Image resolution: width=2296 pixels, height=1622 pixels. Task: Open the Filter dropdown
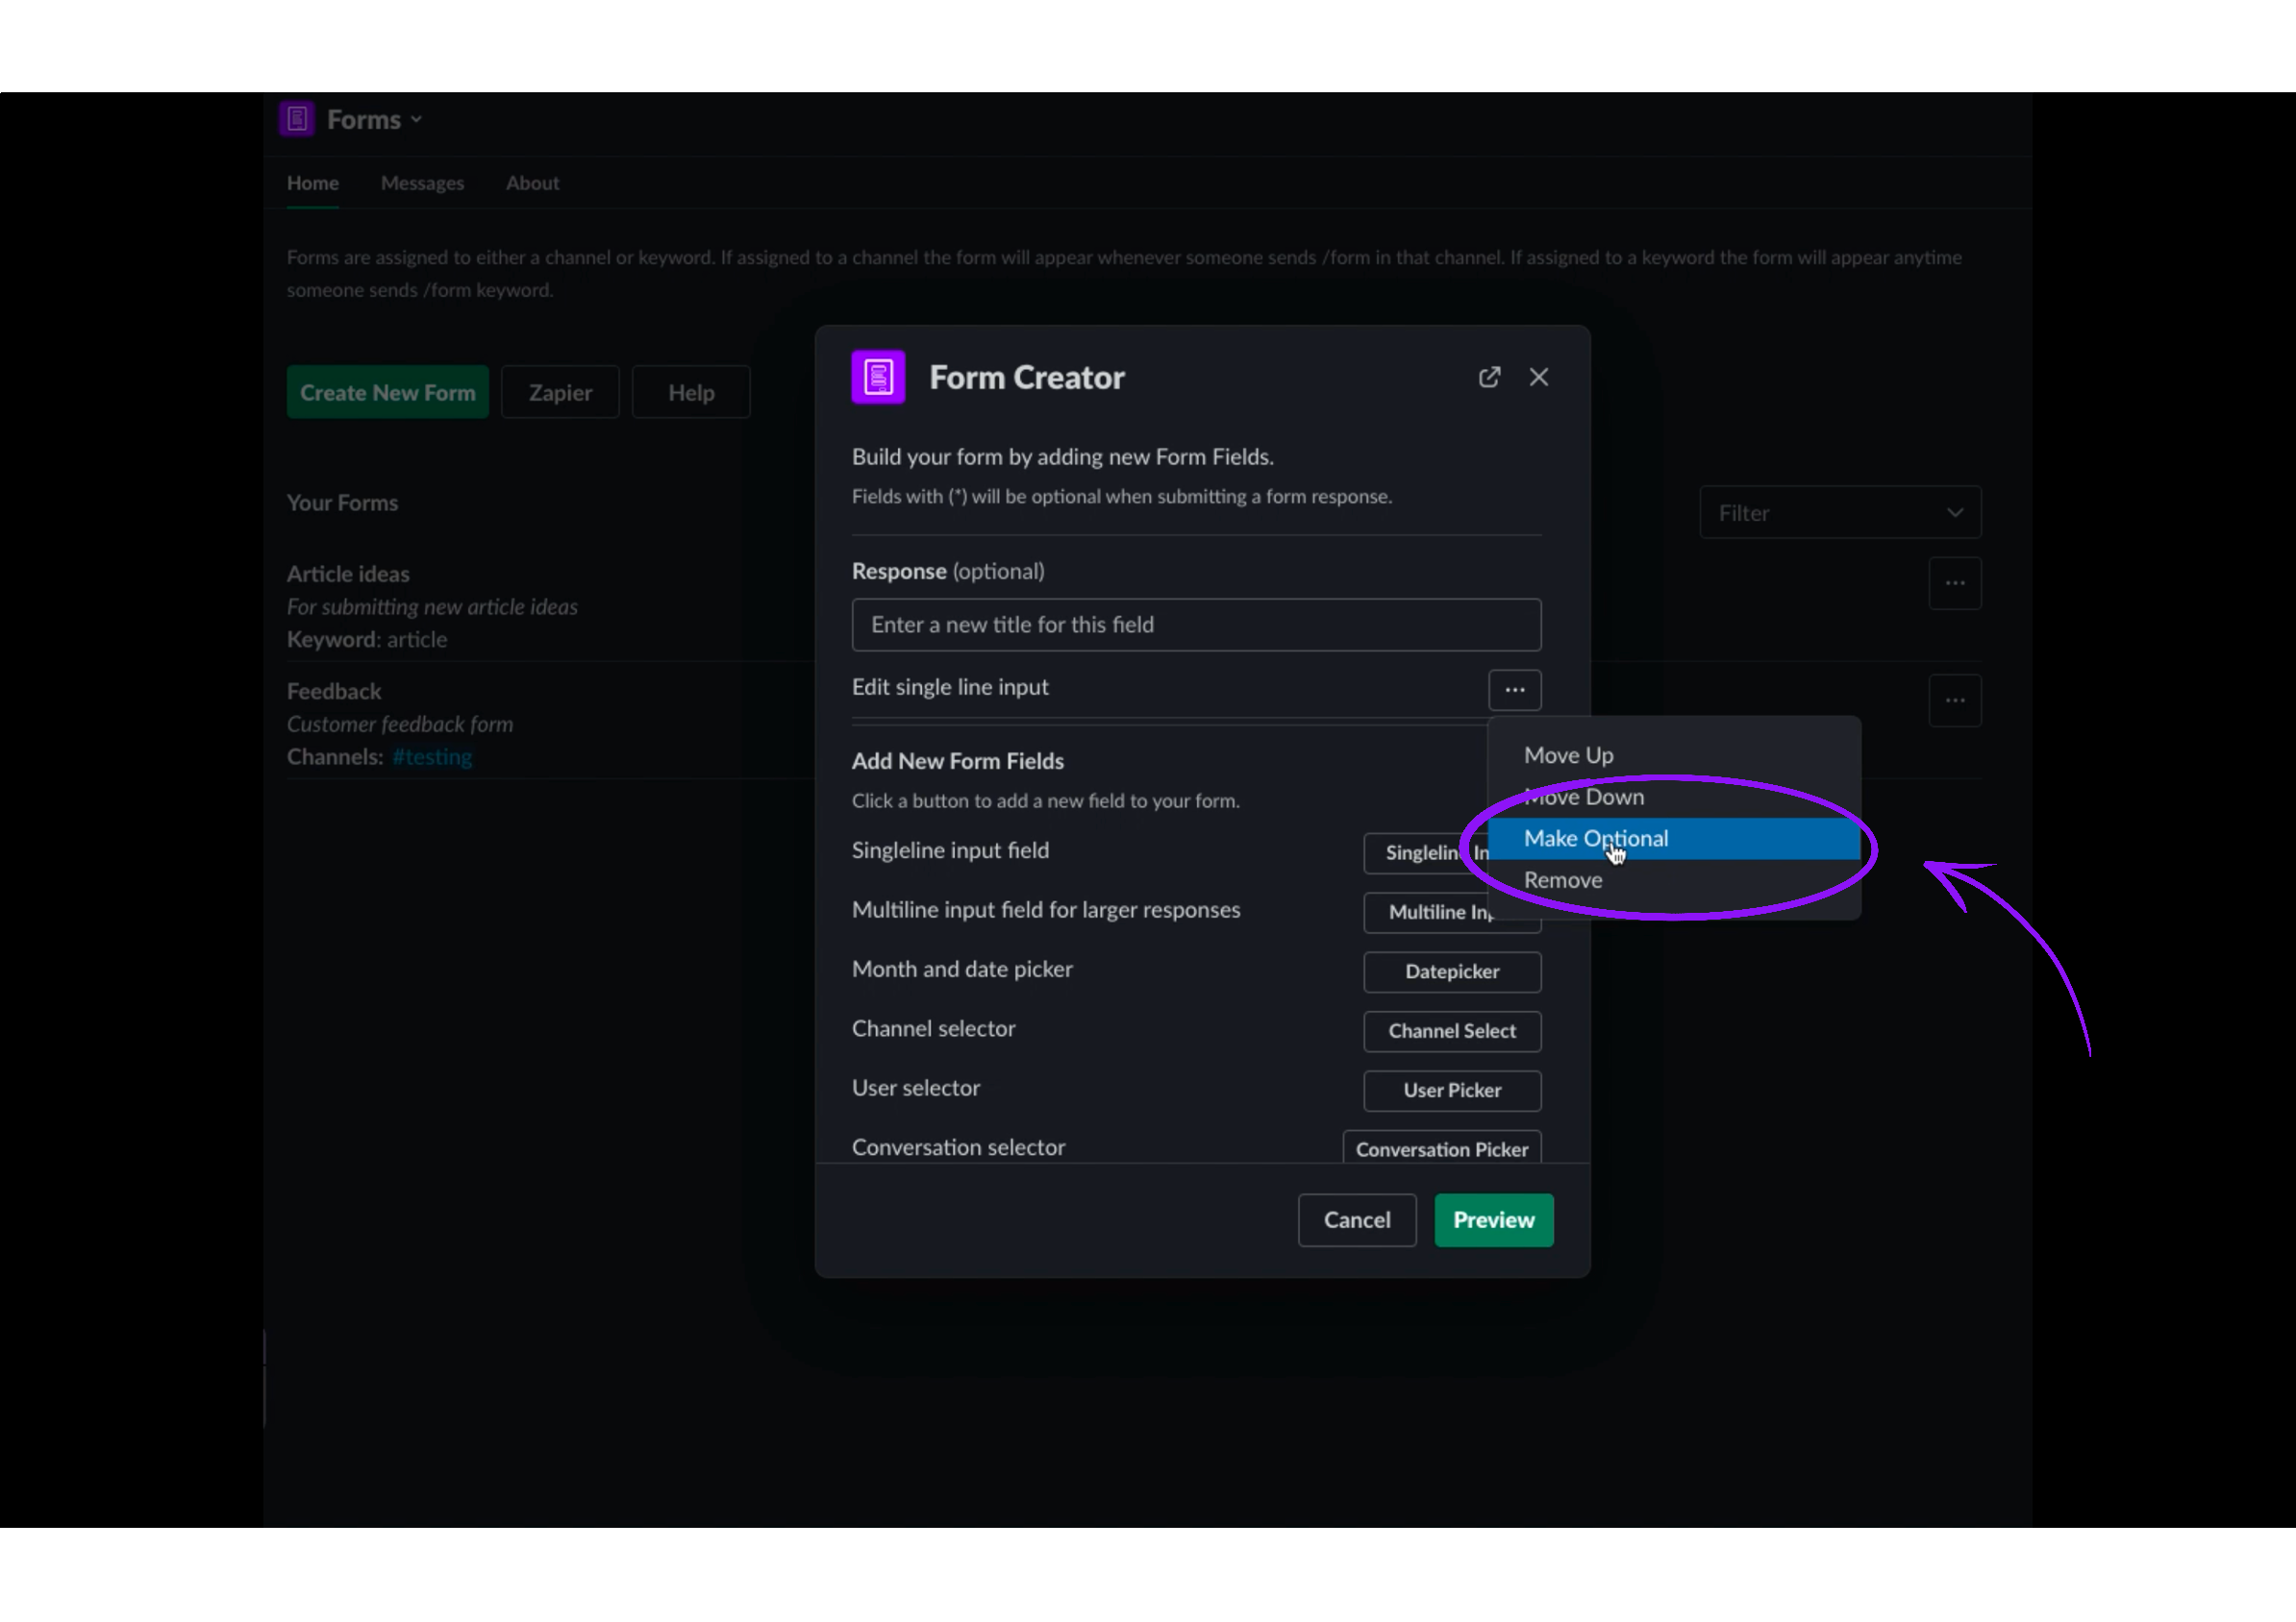1839,512
